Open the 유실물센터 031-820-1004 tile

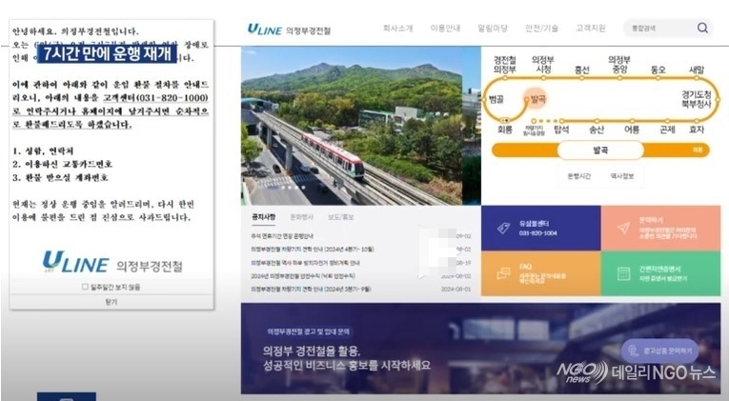pos(540,229)
